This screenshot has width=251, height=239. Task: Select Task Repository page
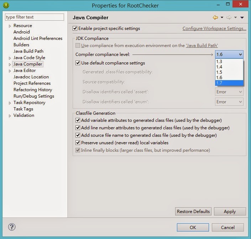[29, 102]
